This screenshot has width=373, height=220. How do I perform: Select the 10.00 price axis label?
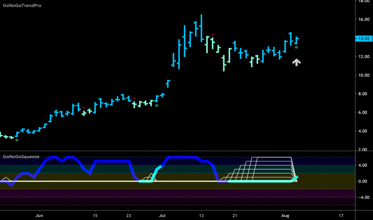364,75
